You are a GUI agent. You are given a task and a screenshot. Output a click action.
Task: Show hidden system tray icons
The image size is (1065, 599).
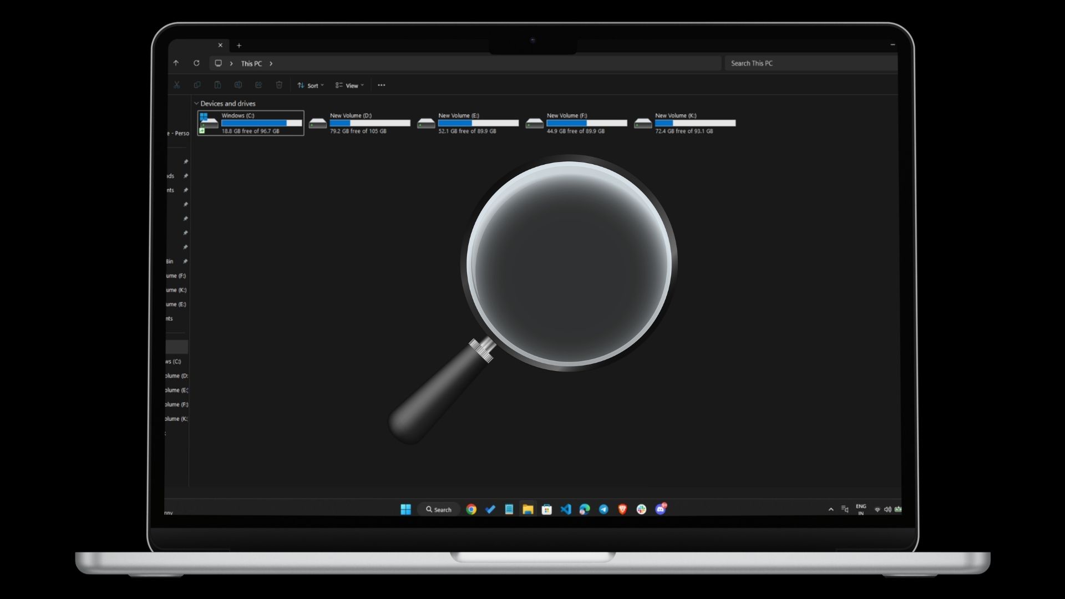[x=831, y=509]
